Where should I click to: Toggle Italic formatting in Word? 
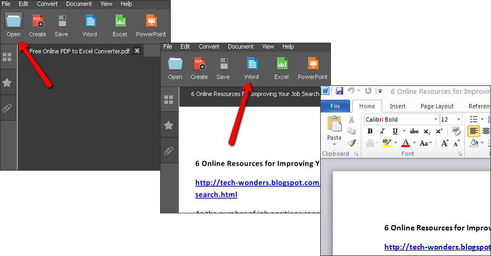(382, 131)
